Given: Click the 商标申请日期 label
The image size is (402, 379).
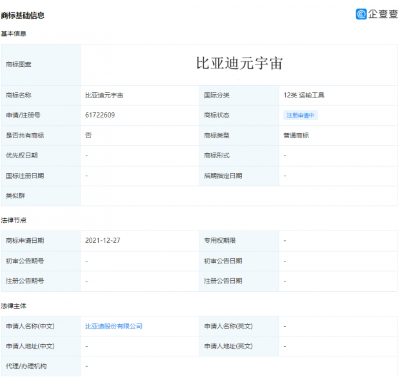Looking at the screenshot, I should pyautogui.click(x=25, y=240).
